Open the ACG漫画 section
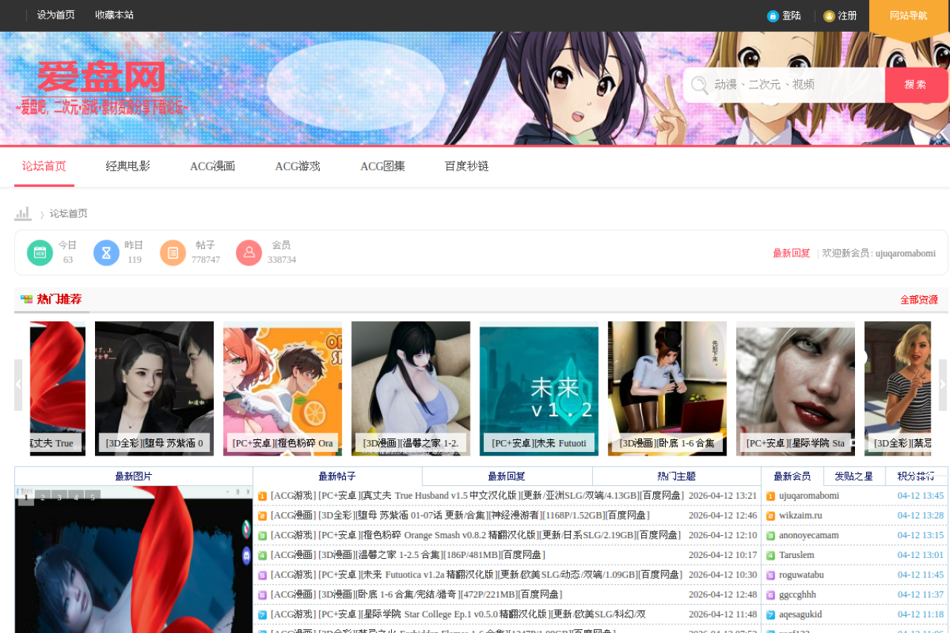 212,166
